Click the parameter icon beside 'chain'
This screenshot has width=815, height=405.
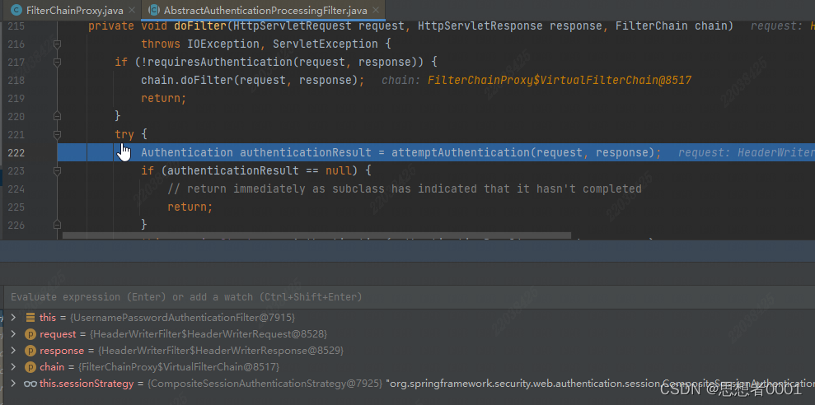30,367
